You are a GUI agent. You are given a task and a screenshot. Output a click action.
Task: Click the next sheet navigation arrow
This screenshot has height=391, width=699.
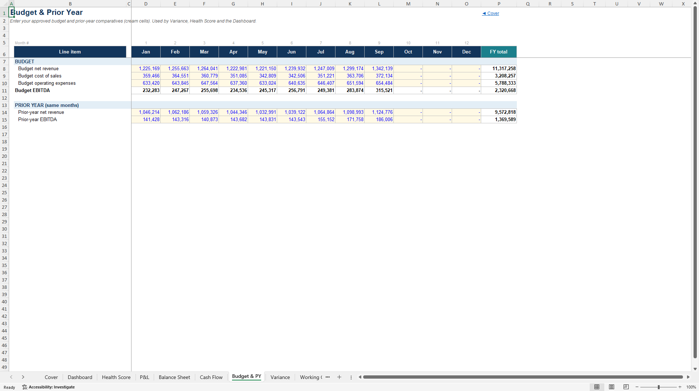23,377
